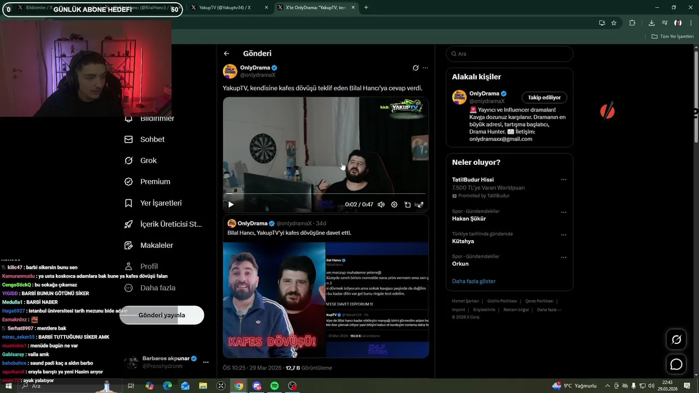Image resolution: width=699 pixels, height=393 pixels.
Task: Open the Discord icon in taskbar
Action: pos(257,386)
